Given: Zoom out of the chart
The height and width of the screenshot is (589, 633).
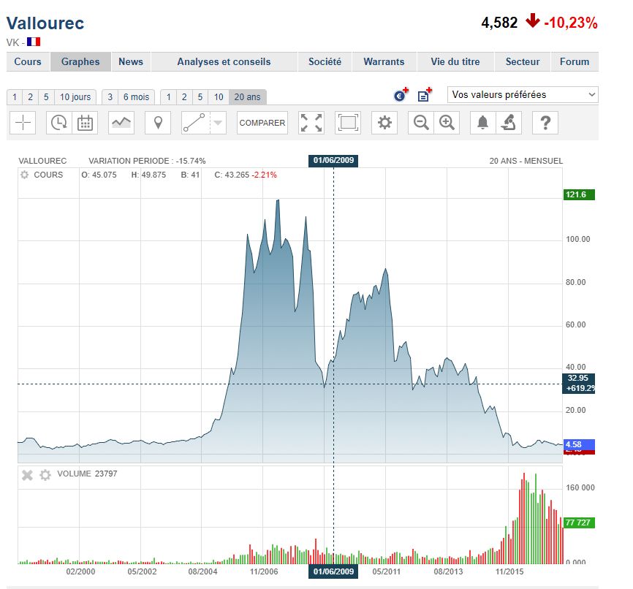Looking at the screenshot, I should [421, 122].
